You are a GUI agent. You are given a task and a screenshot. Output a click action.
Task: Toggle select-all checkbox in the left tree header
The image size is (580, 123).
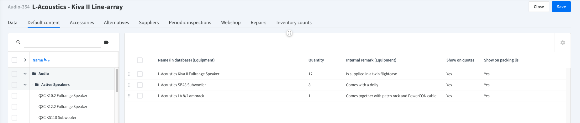click(14, 60)
